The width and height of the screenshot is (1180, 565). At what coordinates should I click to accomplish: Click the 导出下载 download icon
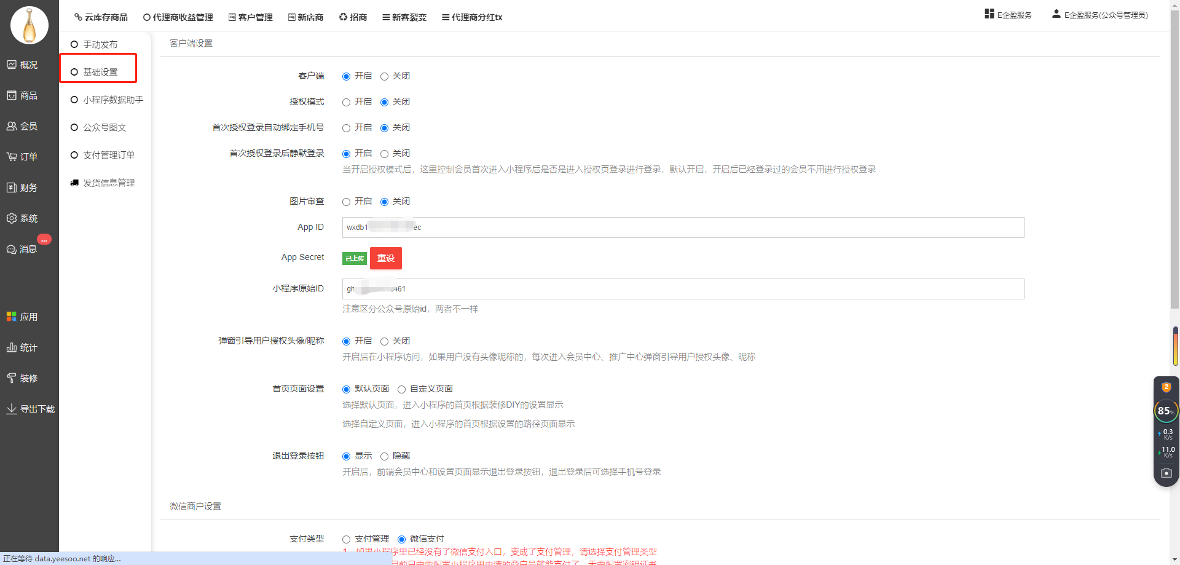pyautogui.click(x=12, y=409)
